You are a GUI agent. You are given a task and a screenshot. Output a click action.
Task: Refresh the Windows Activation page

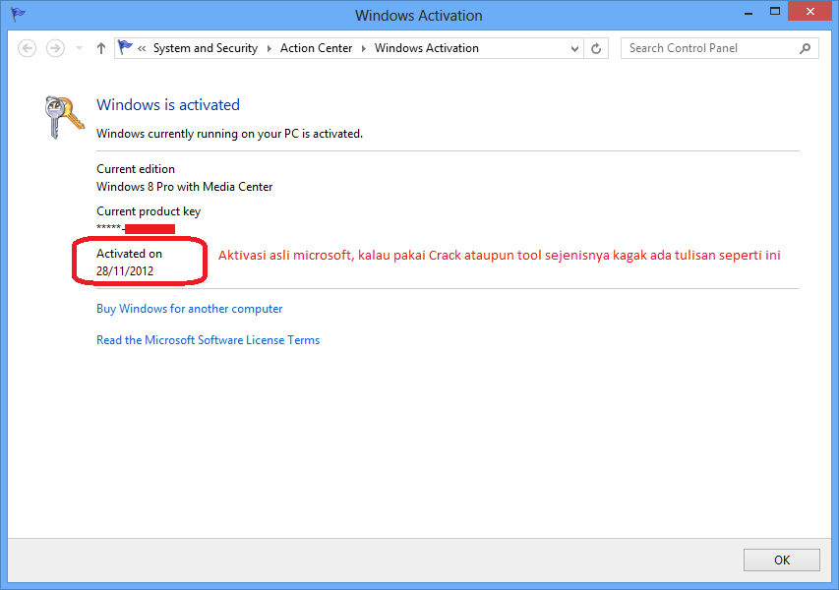596,49
